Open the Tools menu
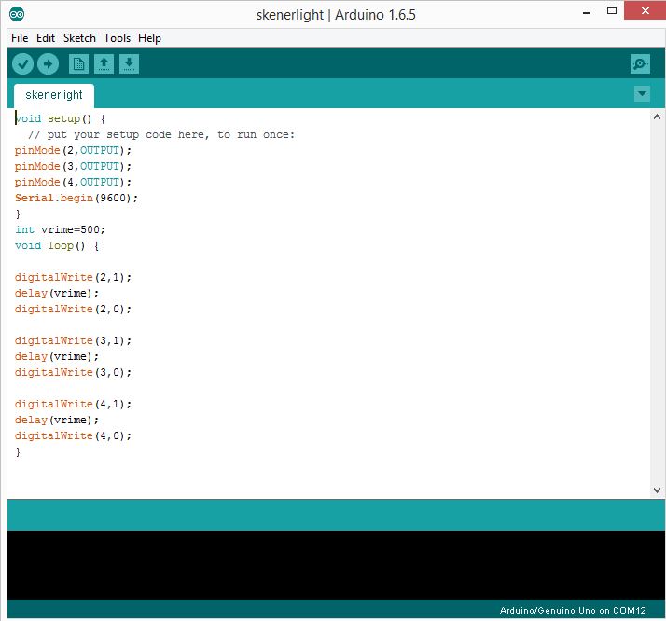Viewport: 666px width, 621px height. (x=117, y=38)
